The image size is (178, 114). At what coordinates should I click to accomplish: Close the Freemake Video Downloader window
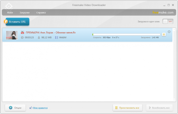point(173,5)
